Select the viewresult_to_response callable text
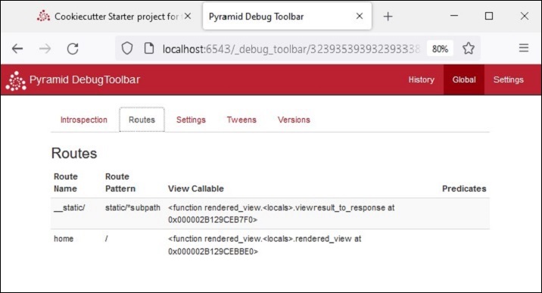Image resolution: width=542 pixels, height=293 pixels. tap(281, 214)
